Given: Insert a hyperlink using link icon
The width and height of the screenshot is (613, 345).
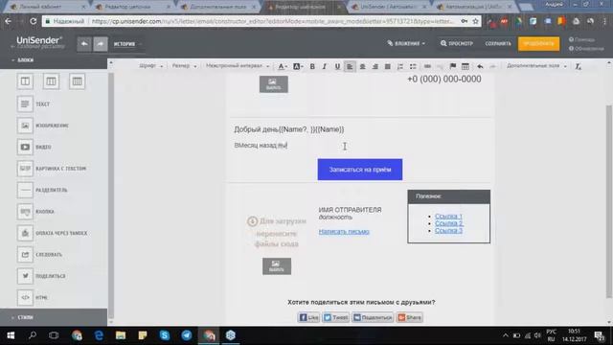Looking at the screenshot, I should [427, 66].
